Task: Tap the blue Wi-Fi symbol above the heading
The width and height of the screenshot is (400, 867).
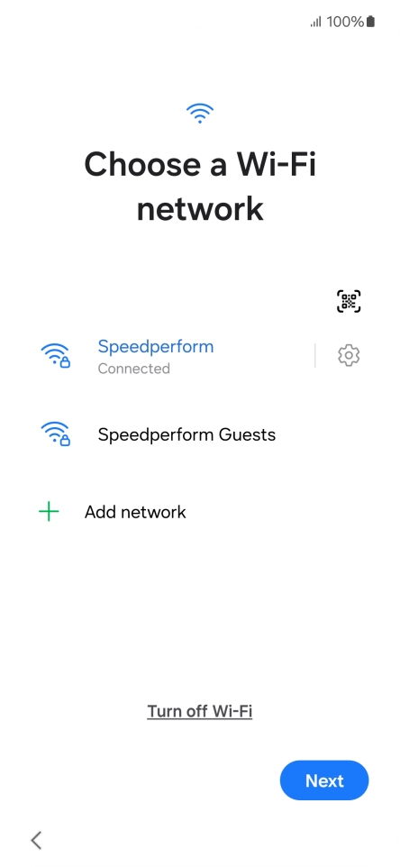Action: (x=199, y=113)
